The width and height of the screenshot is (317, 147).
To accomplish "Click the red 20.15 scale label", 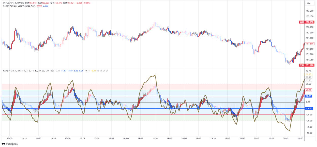I will click(x=309, y=90).
